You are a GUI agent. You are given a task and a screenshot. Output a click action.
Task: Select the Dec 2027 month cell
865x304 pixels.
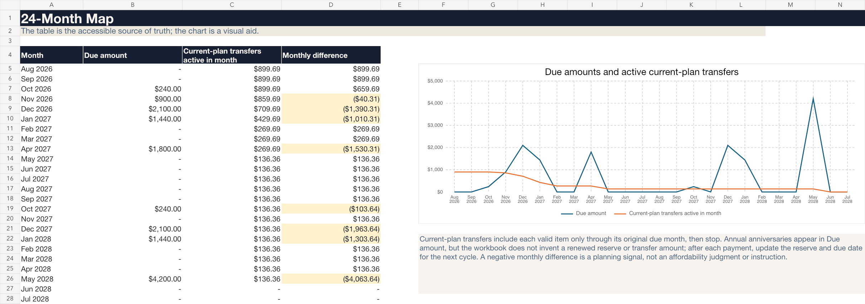52,229
